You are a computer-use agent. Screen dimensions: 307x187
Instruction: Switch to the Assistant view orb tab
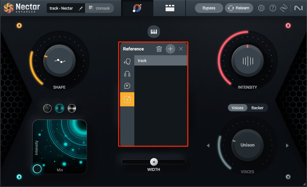tap(137, 8)
